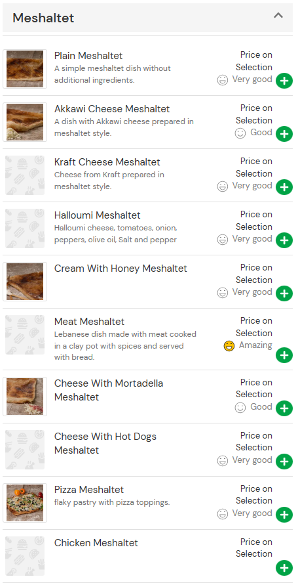Add Cheese With Mortadella Meshaltet via plus
This screenshot has width=298, height=583.
pyautogui.click(x=284, y=408)
